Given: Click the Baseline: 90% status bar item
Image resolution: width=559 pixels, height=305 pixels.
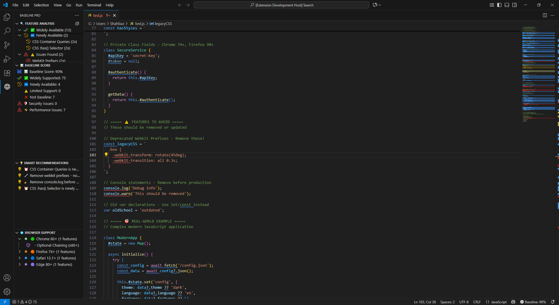Looking at the screenshot, I should [x=533, y=302].
